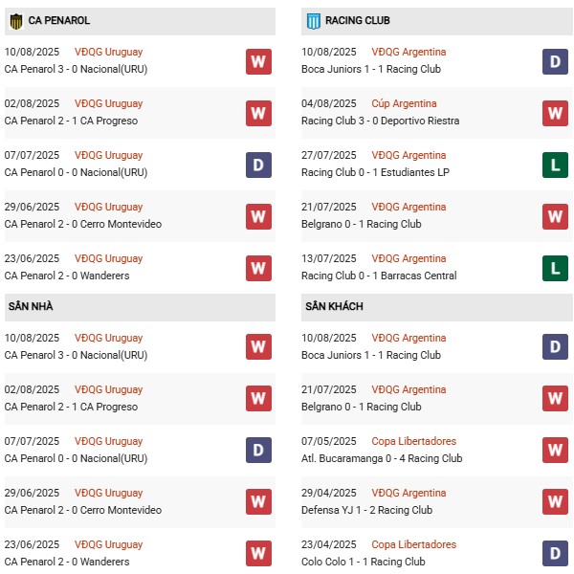Click the CA PENAROL header title
This screenshot has width=574, height=574.
click(x=59, y=21)
